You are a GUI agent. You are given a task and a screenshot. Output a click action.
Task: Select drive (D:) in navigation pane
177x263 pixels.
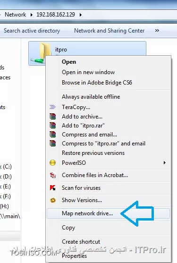pos(6,177)
